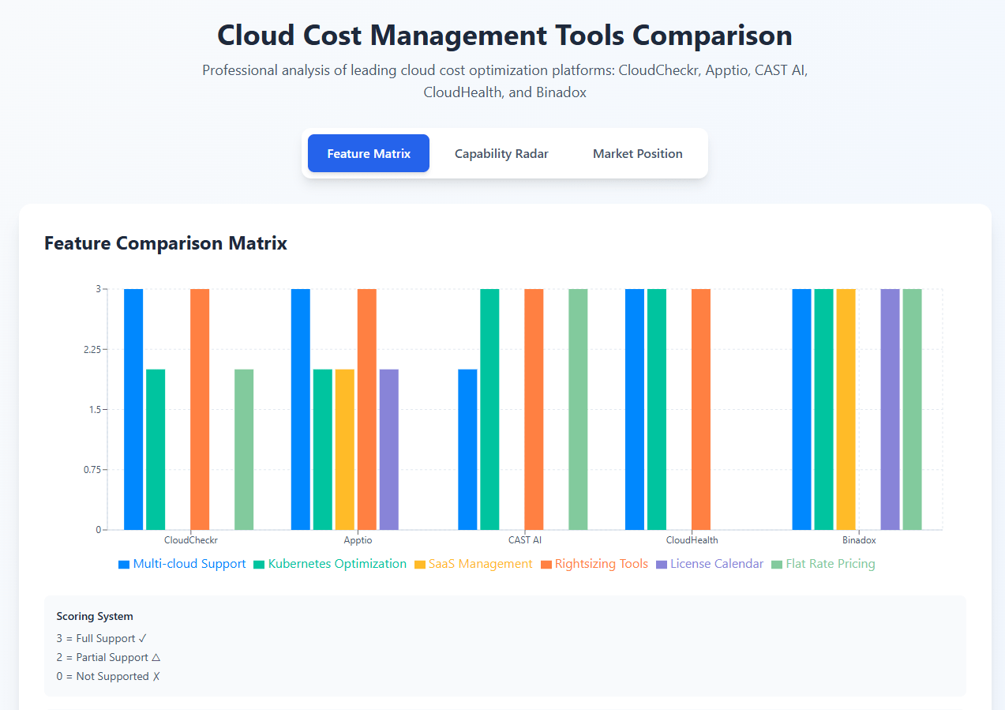Click Apptio's blue Multi-cloud Support bar
The width and height of the screenshot is (1005, 710).
(x=301, y=409)
